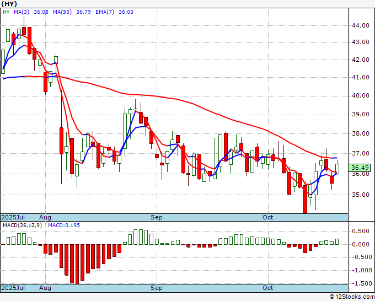Select the MACD(26,12,9) indicator label
This screenshot has width=375, height=301.
pyautogui.click(x=22, y=225)
